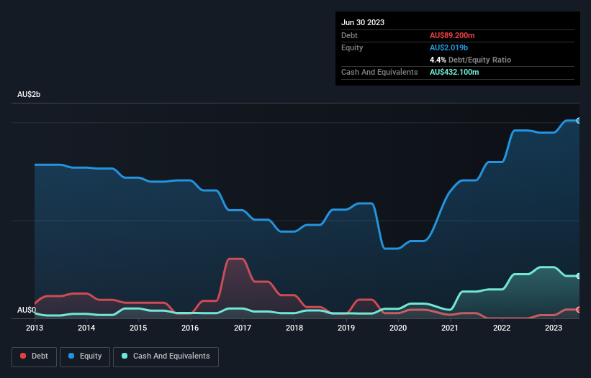Viewport: 591px width, 378px height.
Task: Select the 2016 x-axis label
Action: pos(190,328)
